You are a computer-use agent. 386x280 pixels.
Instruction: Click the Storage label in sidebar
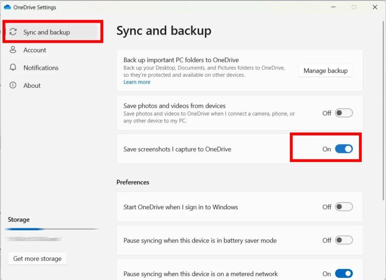(19, 219)
